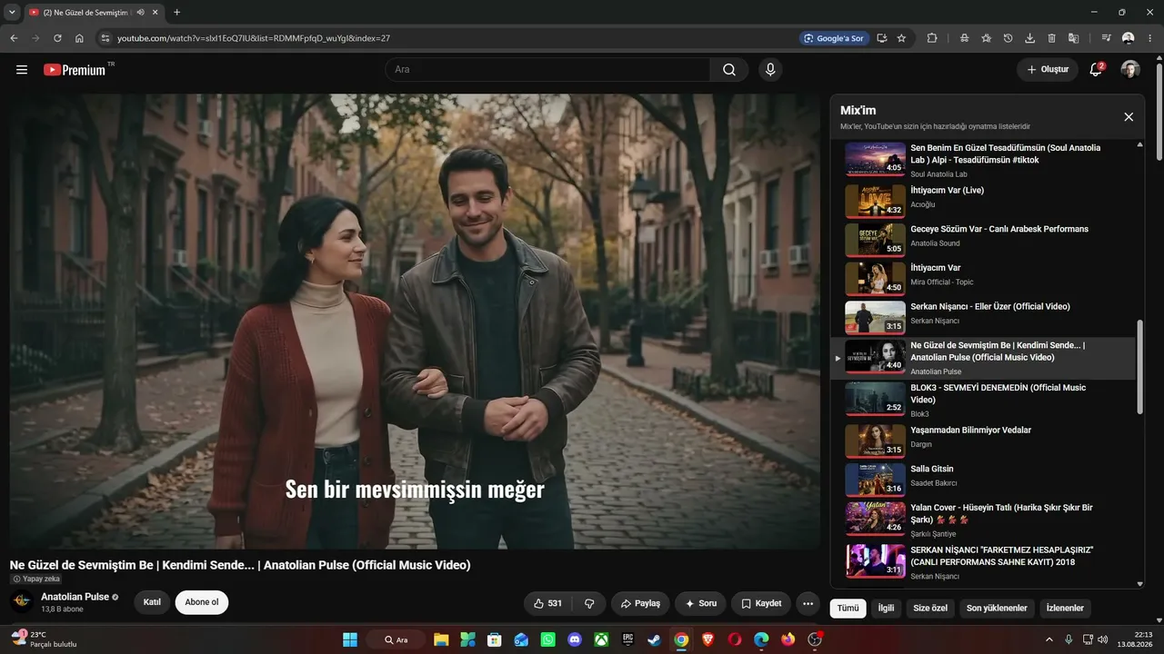This screenshot has width=1164, height=654.
Task: Open Windows Start menu
Action: click(x=349, y=639)
